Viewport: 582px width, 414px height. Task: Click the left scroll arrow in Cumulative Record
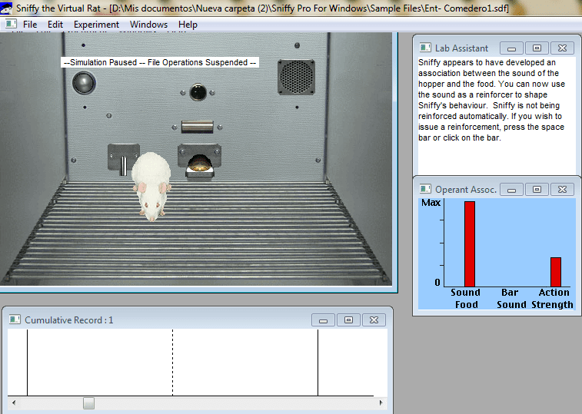(14, 402)
